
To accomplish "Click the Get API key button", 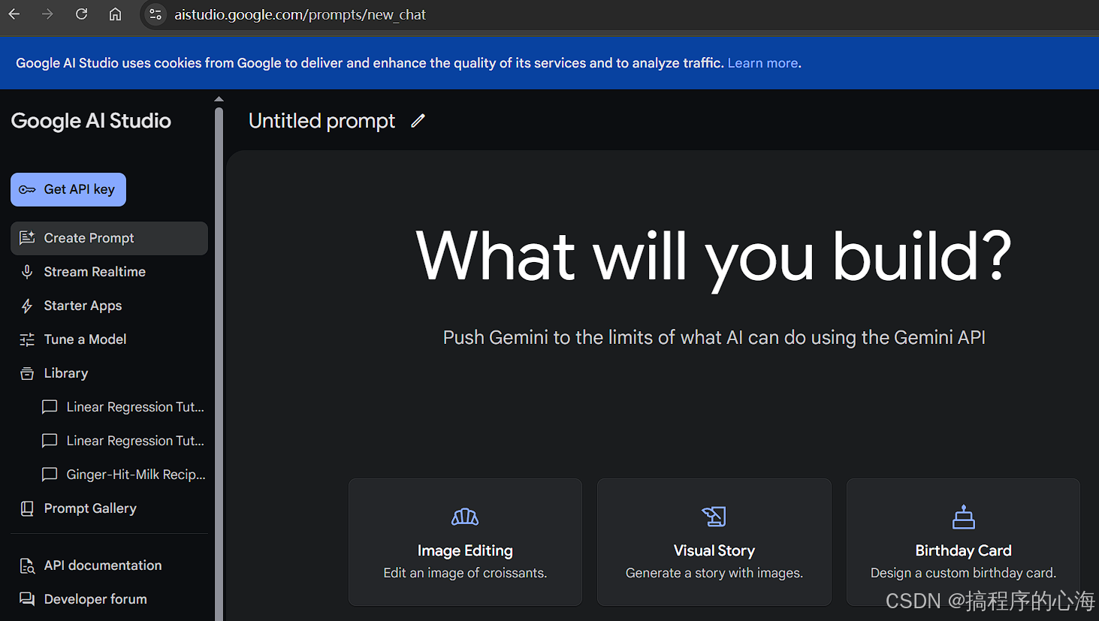I will pos(68,189).
